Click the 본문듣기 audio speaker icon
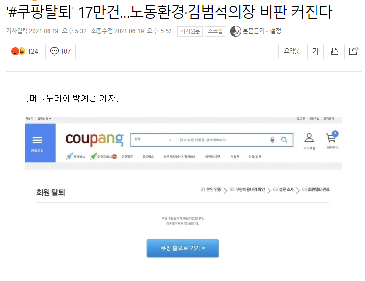The height and width of the screenshot is (281, 365). coord(235,31)
